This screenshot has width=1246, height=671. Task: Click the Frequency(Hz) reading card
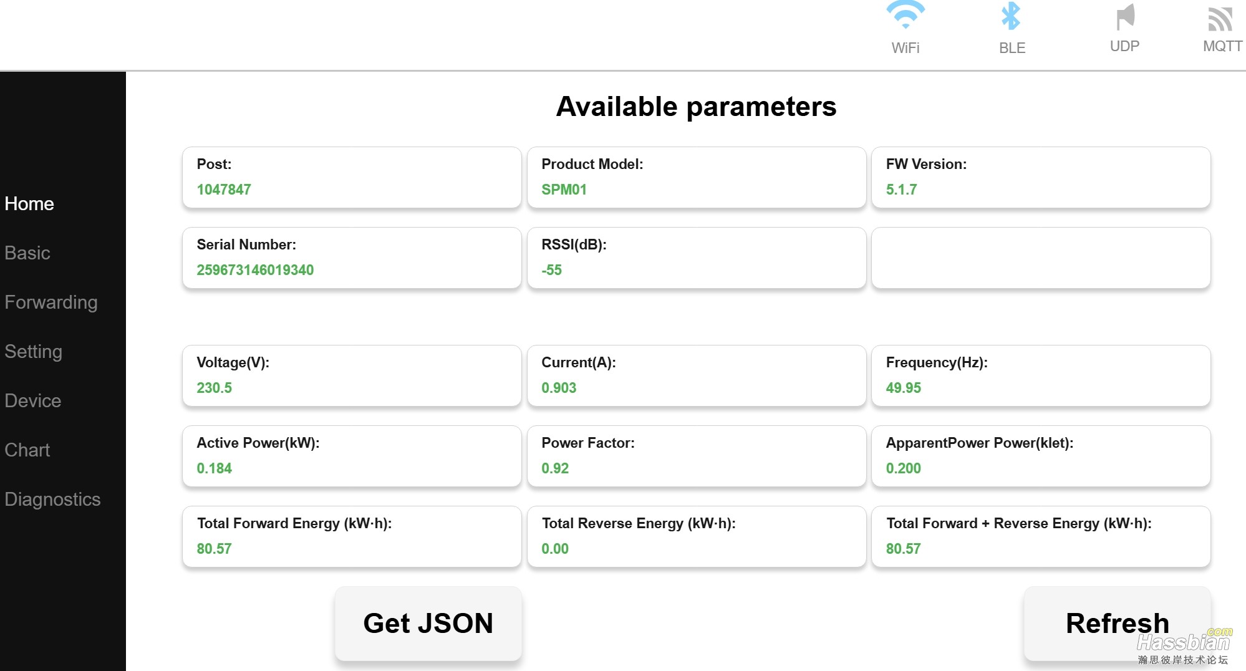(1040, 375)
